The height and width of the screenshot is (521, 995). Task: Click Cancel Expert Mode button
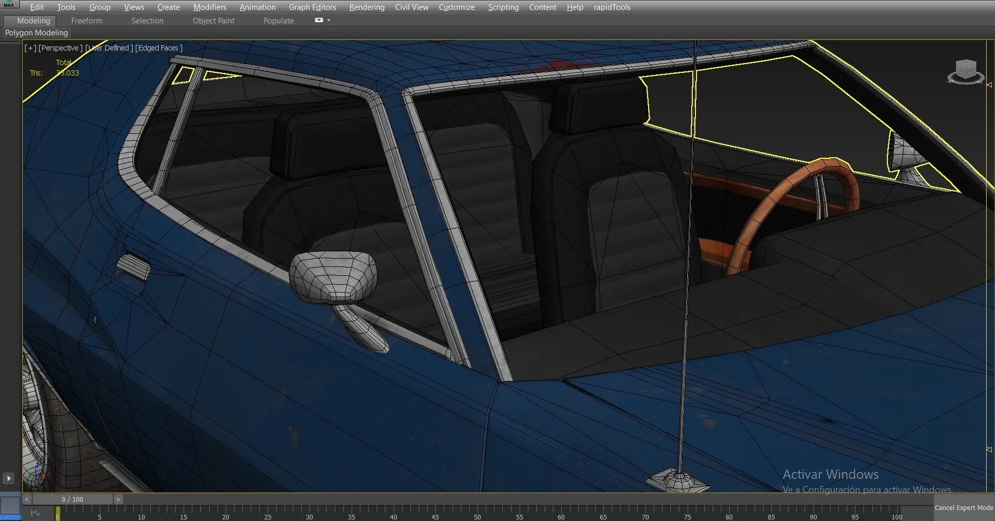(x=963, y=508)
